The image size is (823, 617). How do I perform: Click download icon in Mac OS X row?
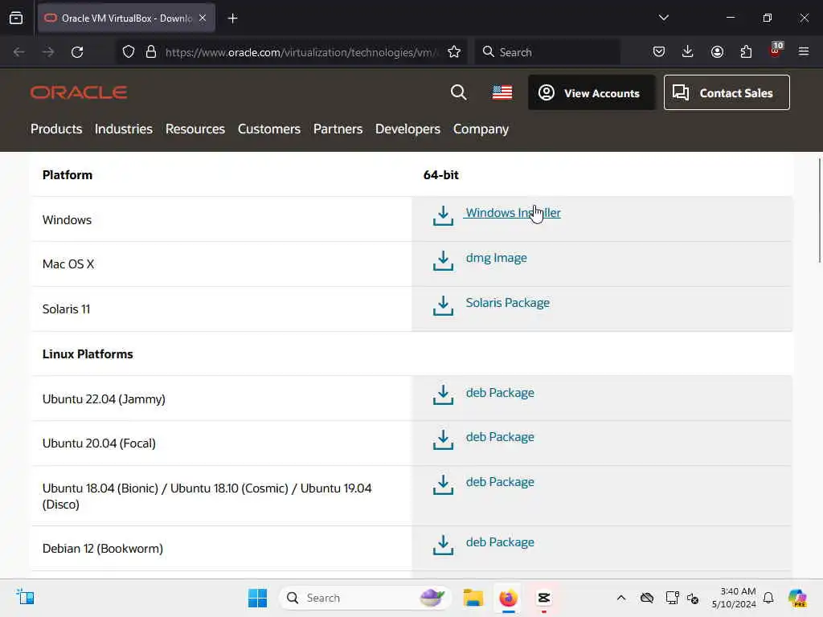pos(443,261)
